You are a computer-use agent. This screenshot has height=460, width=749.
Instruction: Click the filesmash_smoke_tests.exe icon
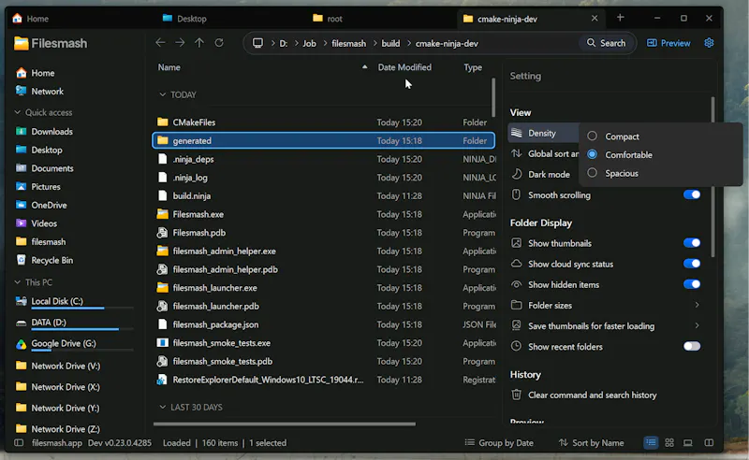pyautogui.click(x=162, y=343)
